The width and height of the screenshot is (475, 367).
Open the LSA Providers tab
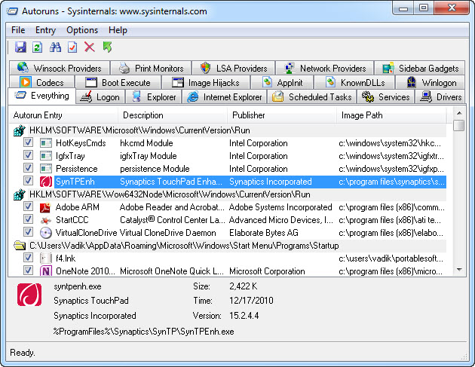[x=233, y=68]
